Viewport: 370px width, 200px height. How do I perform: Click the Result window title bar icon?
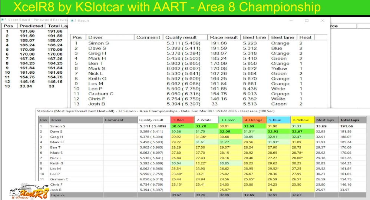73,21
